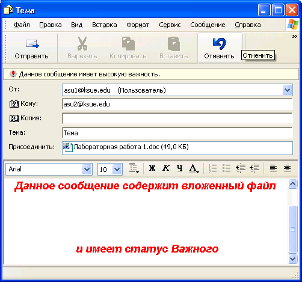This screenshot has height=282, width=302.
Task: Open the Вставка menu
Action: (x=105, y=25)
